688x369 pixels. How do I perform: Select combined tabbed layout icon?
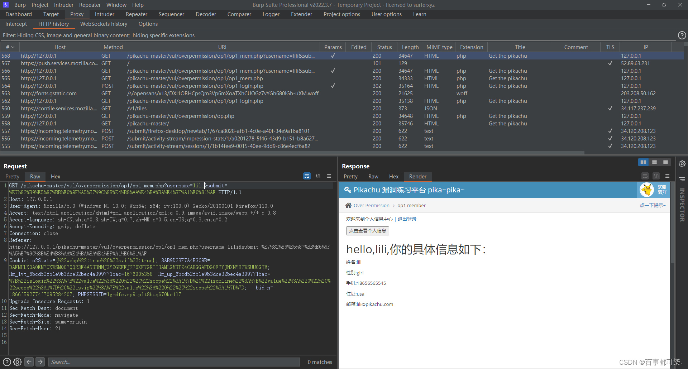(x=665, y=162)
